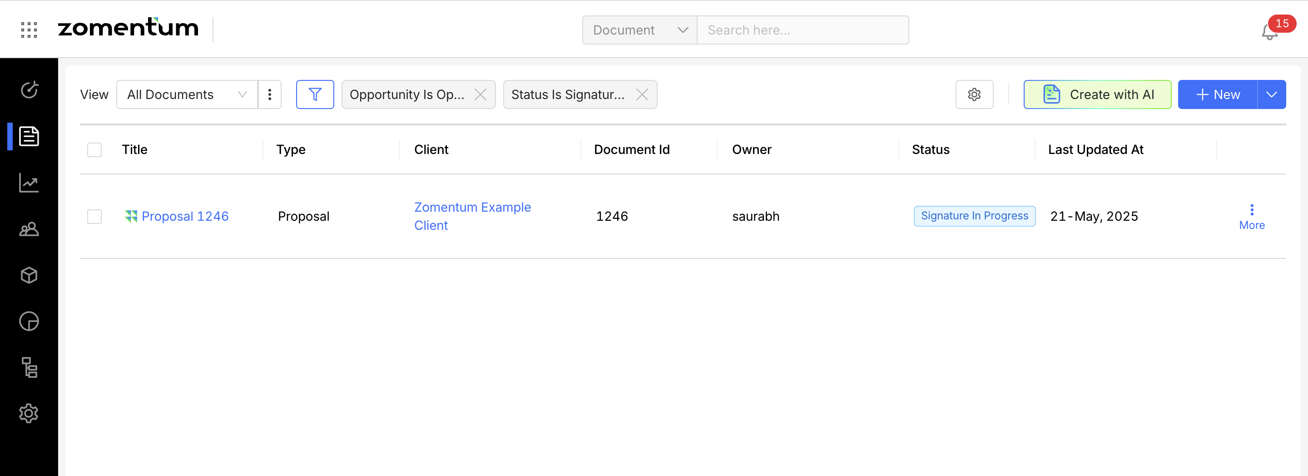Open the Proposal 1246 link

pyautogui.click(x=185, y=216)
